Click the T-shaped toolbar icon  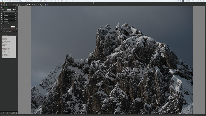coord(46,5)
